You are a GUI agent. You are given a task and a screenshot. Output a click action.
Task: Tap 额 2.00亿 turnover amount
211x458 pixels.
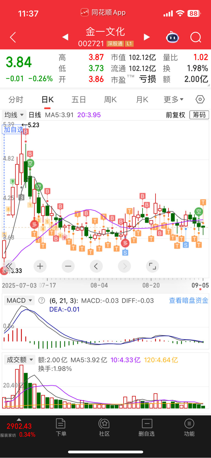coord(196,79)
